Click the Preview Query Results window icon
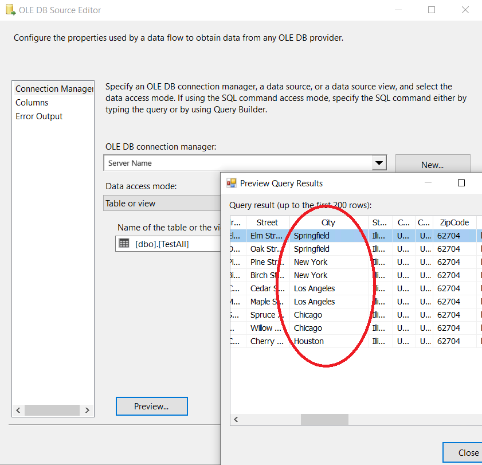482x465 pixels. [232, 183]
